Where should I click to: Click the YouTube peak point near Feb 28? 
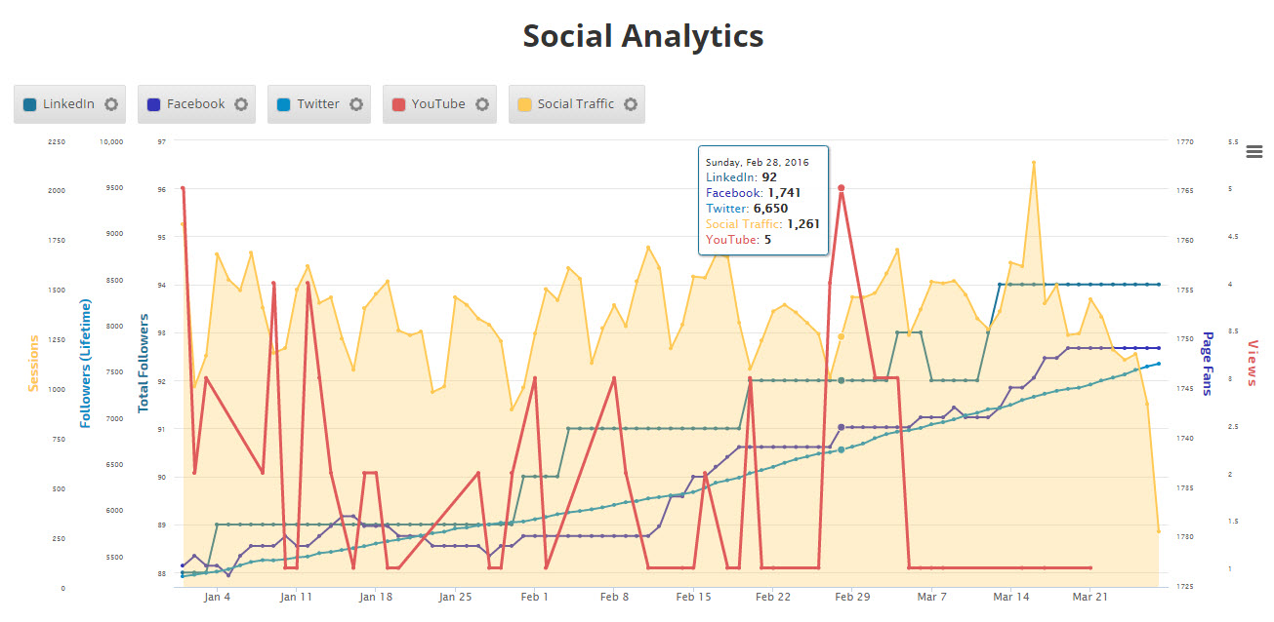pyautogui.click(x=841, y=188)
